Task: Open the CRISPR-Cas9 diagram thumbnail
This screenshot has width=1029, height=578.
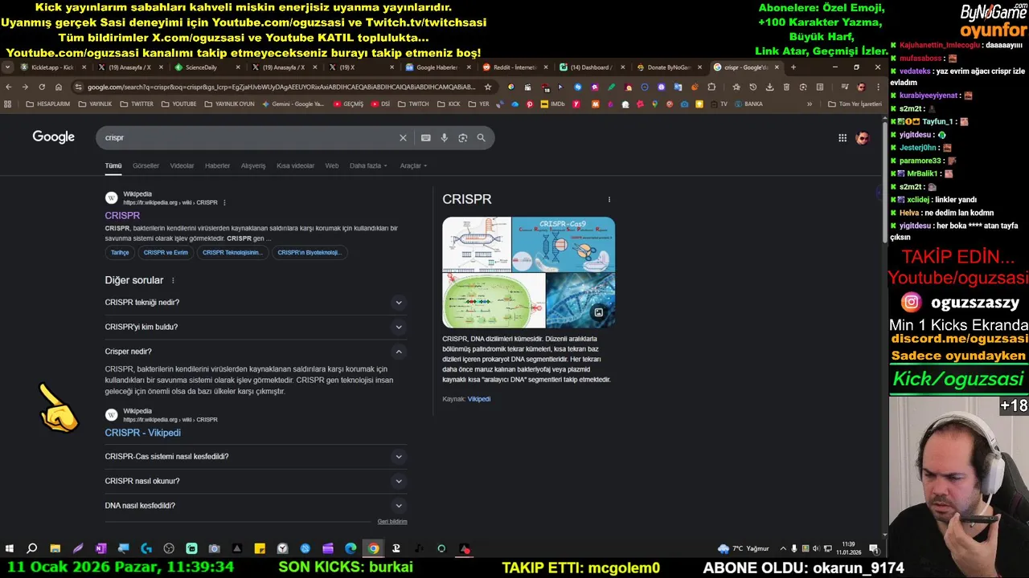Action: 564,244
